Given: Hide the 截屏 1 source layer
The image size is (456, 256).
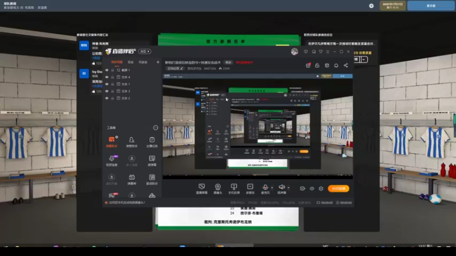Looking at the screenshot, I should [107, 70].
